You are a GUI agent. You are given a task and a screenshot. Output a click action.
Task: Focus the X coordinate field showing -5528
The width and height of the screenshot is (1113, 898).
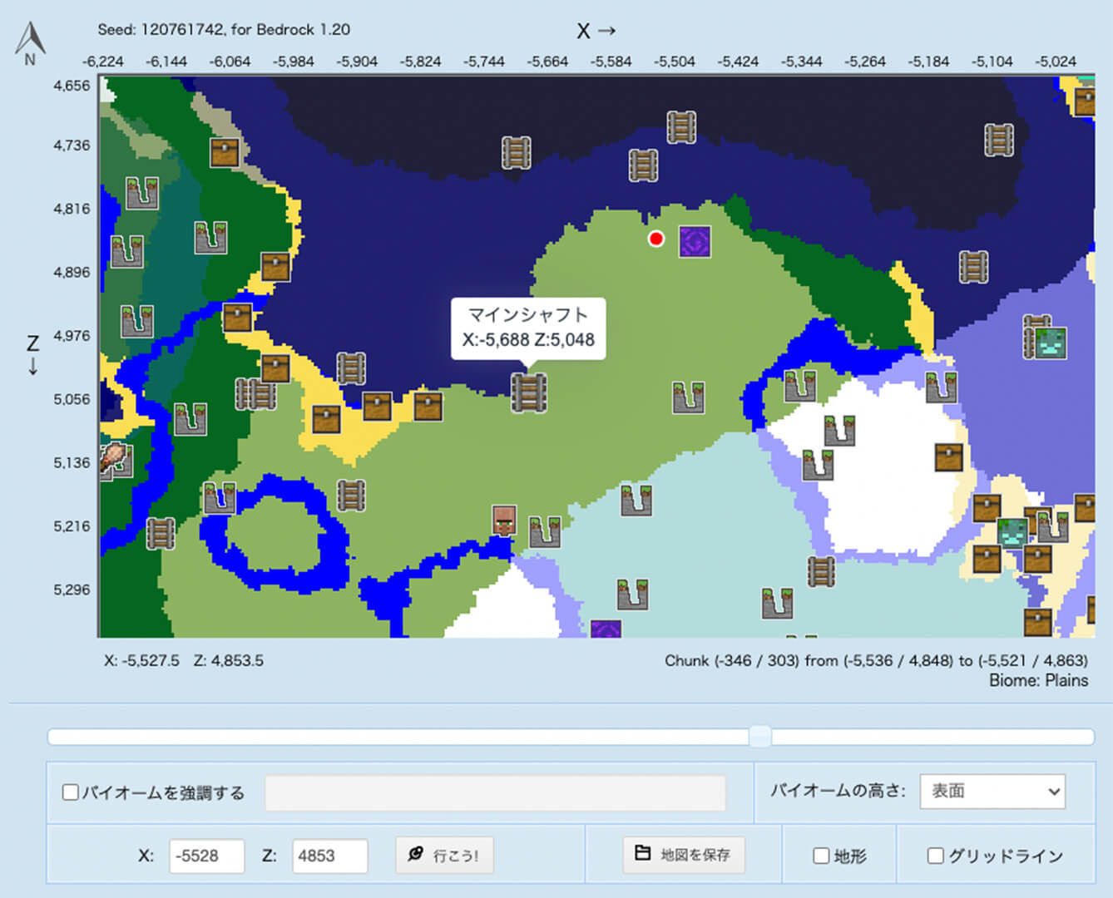point(207,856)
